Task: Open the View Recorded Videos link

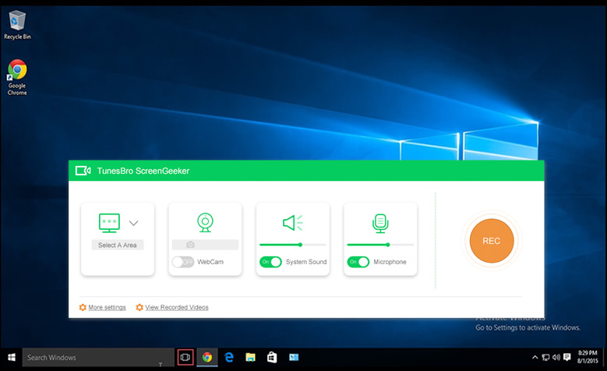Action: click(x=177, y=308)
